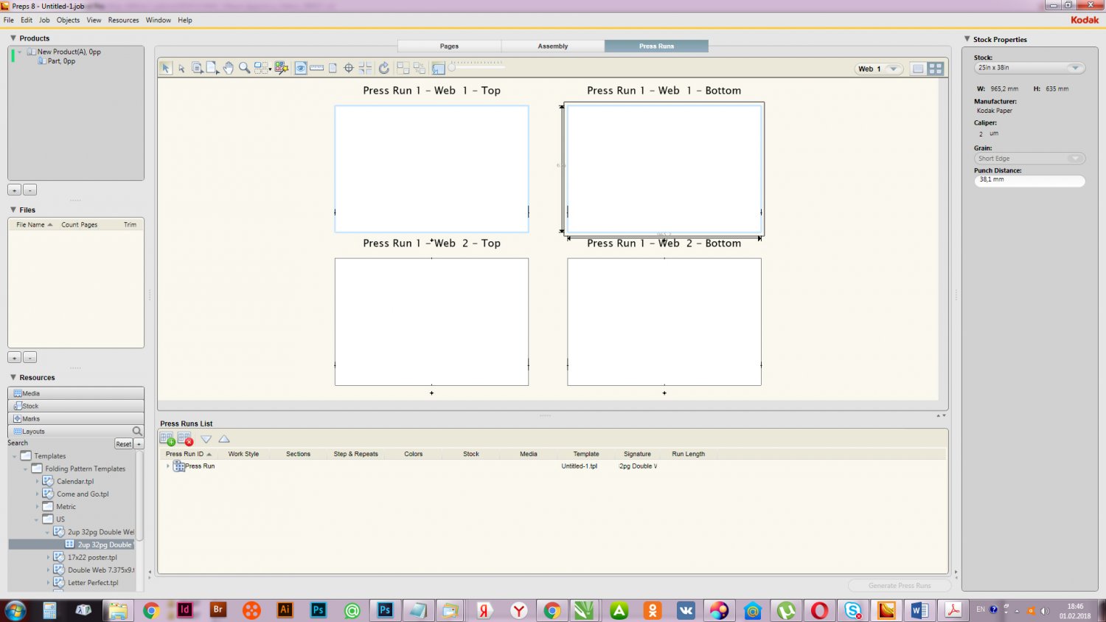The width and height of the screenshot is (1106, 622).
Task: Click the ruler measurement icon
Action: coord(317,68)
